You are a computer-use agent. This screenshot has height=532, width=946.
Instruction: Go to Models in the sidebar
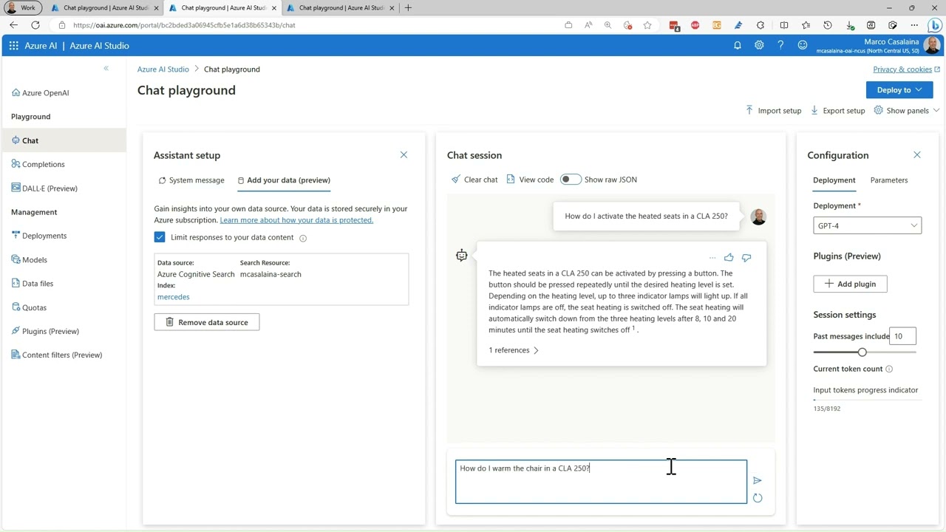[34, 259]
